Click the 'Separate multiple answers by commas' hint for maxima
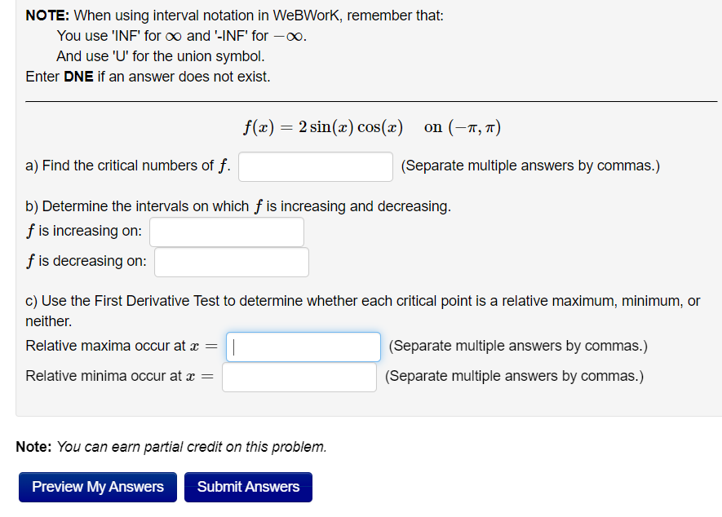 (516, 346)
